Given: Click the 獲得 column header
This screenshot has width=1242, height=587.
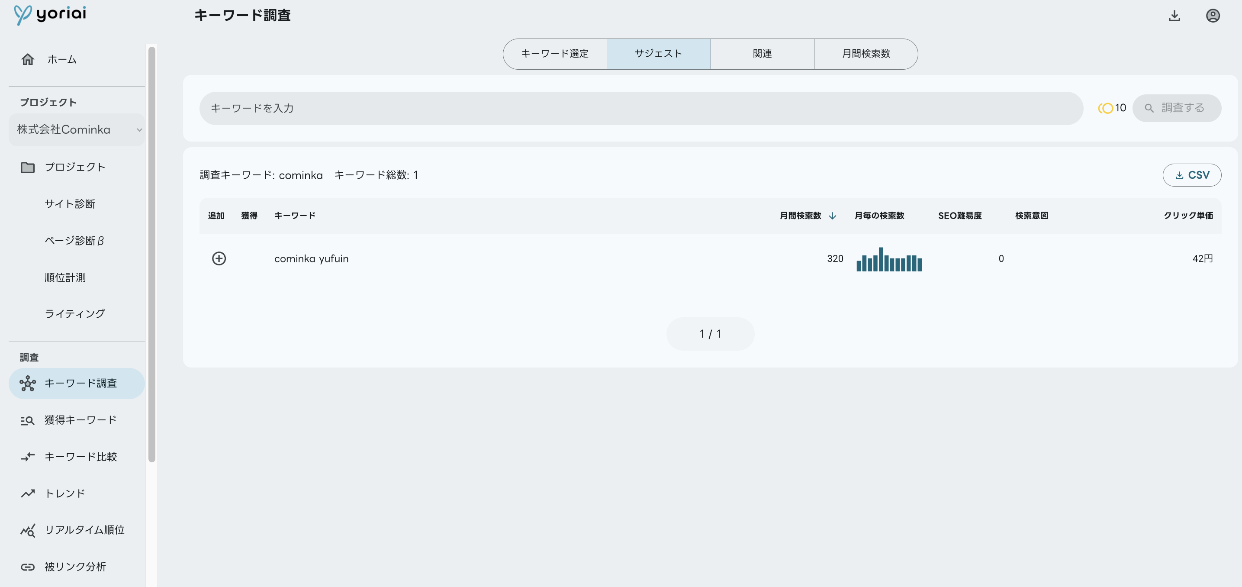Looking at the screenshot, I should pyautogui.click(x=249, y=216).
